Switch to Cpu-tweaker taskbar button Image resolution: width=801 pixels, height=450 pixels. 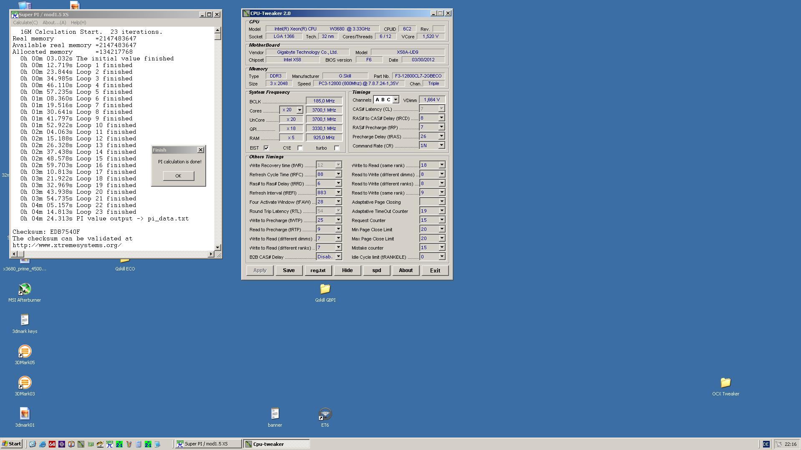277,444
